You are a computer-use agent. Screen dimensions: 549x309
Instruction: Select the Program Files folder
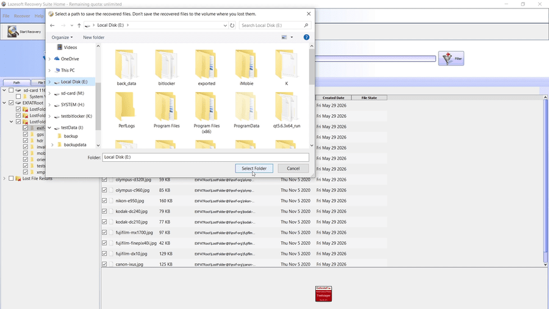[167, 110]
